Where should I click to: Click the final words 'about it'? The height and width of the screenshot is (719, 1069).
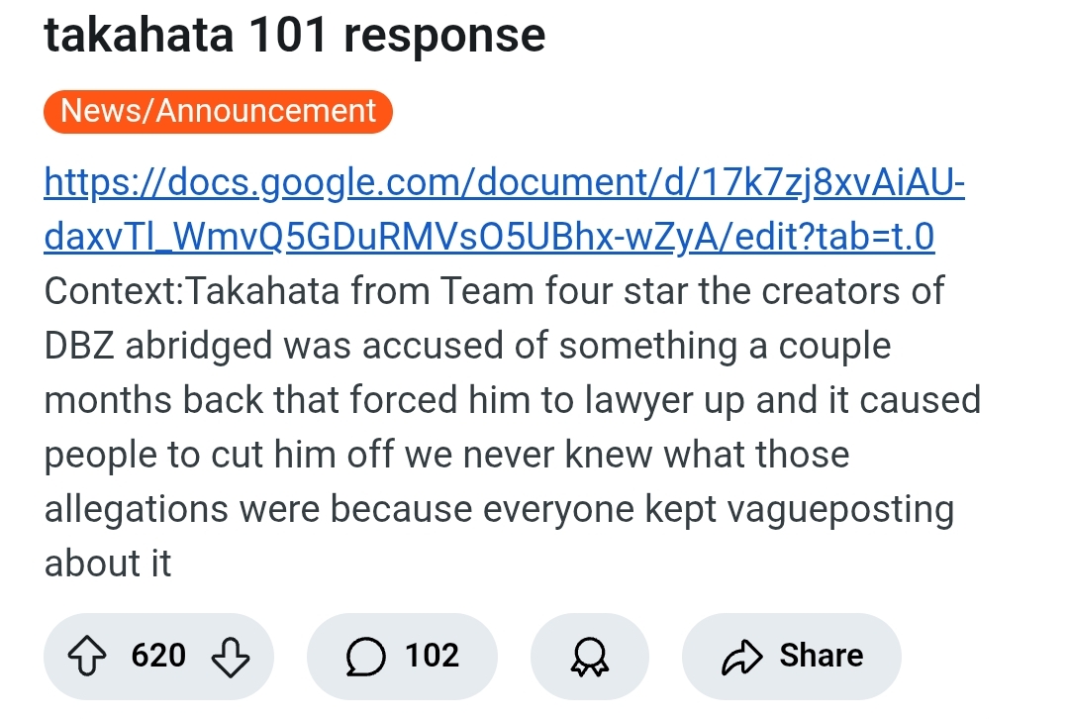(x=108, y=564)
